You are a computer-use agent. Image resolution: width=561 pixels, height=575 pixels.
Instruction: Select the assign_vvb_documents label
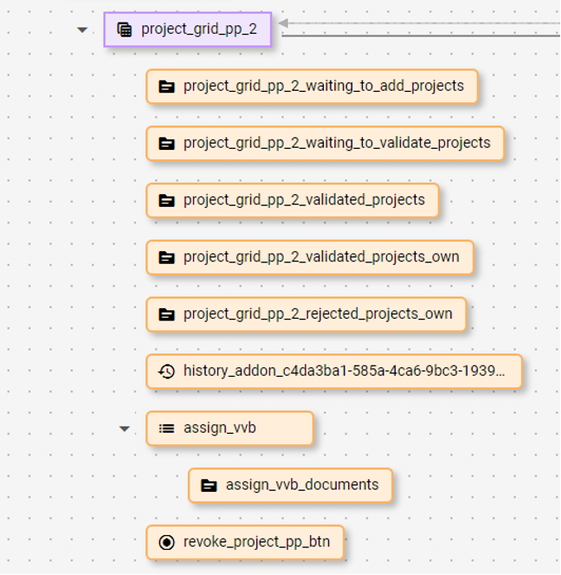[302, 486]
